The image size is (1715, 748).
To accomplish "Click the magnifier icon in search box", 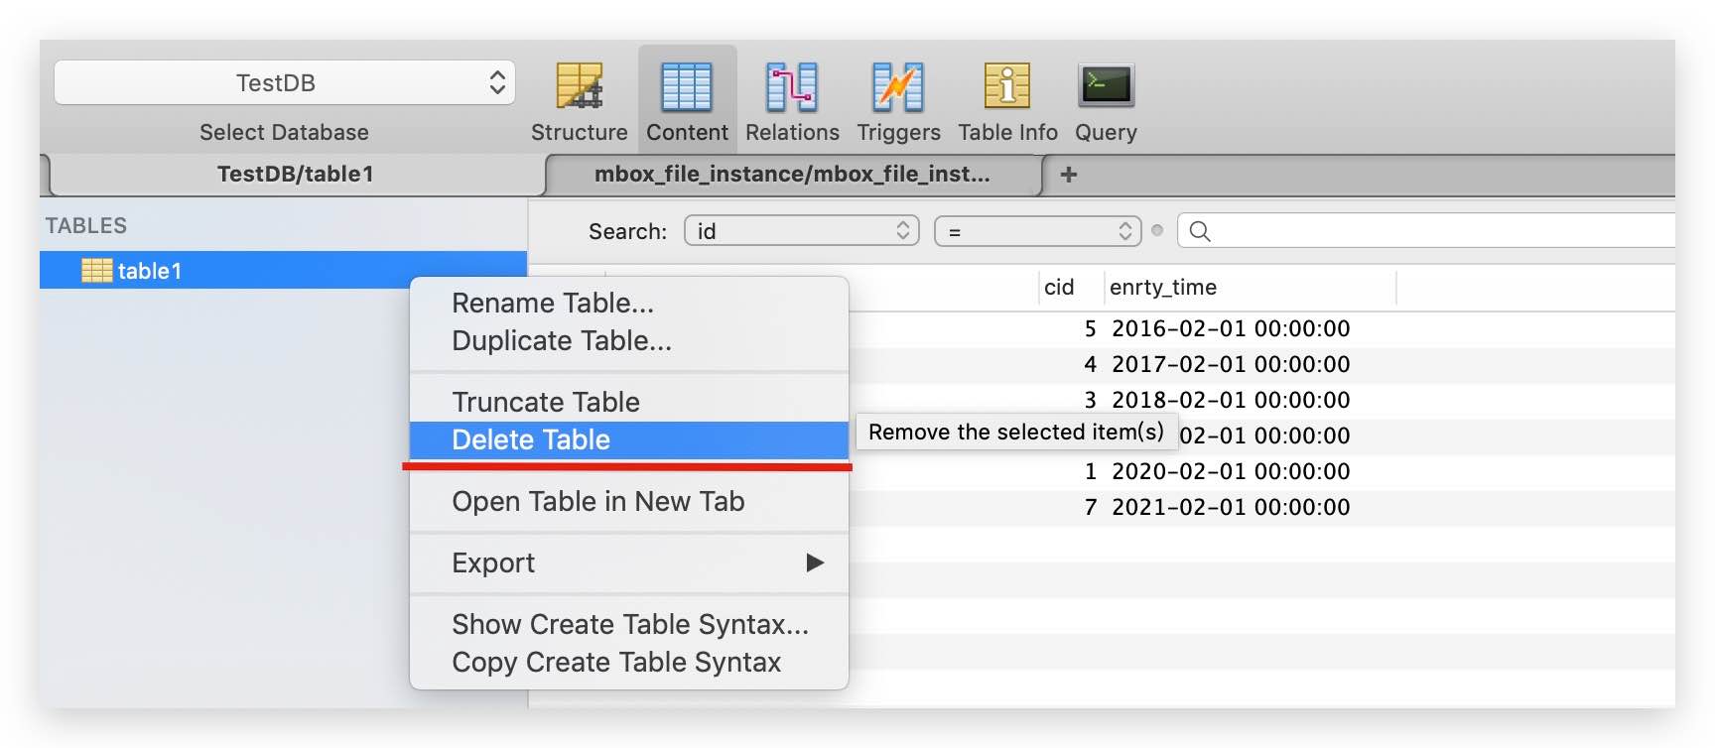I will point(1200,231).
